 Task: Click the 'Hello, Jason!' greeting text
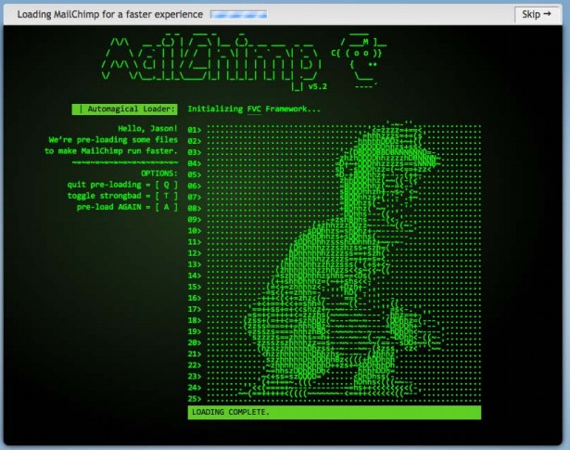(x=147, y=128)
